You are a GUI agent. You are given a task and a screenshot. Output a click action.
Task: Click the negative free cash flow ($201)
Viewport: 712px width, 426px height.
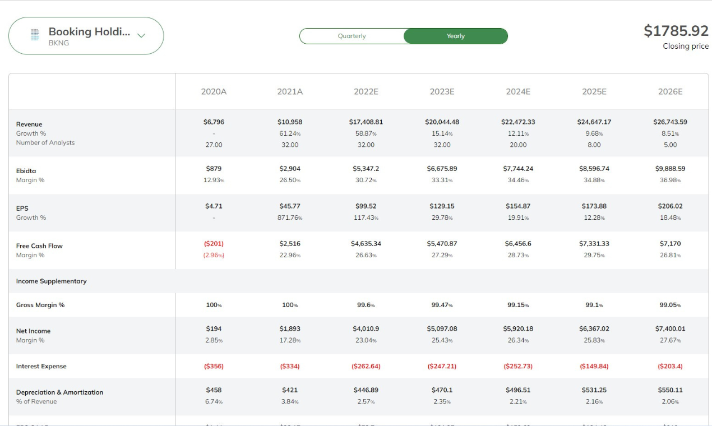pyautogui.click(x=214, y=244)
